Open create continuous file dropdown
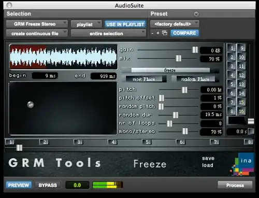This screenshot has height=198, width=259. [x=37, y=33]
